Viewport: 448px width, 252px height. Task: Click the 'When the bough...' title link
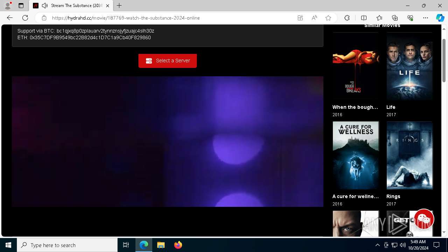pos(355,107)
